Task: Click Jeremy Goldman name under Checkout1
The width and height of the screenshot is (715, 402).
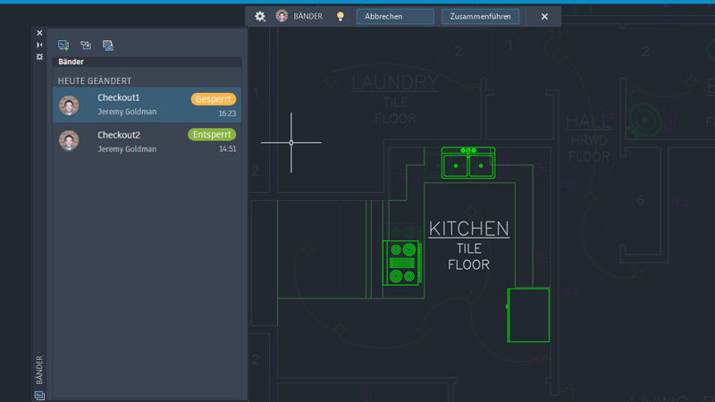Action: 127,112
